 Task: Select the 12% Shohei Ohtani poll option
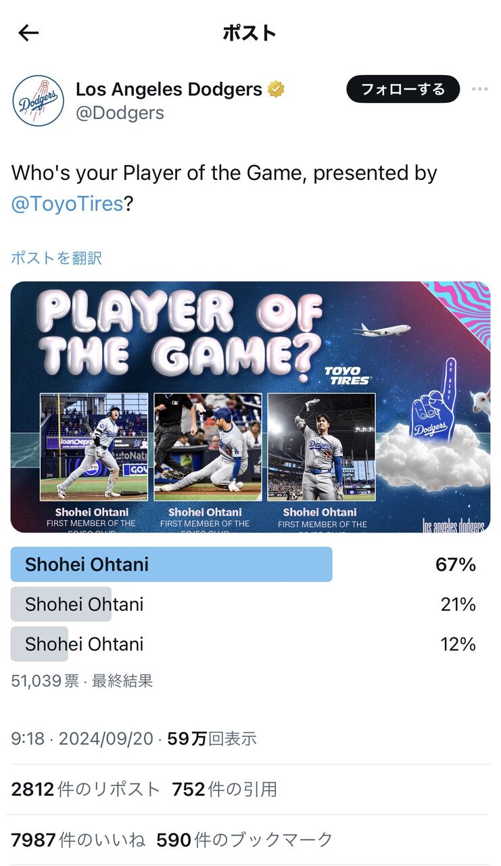[243, 644]
